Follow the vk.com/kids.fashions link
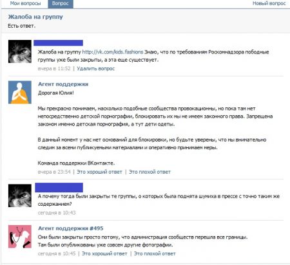This screenshot has width=290, height=265. tap(113, 52)
